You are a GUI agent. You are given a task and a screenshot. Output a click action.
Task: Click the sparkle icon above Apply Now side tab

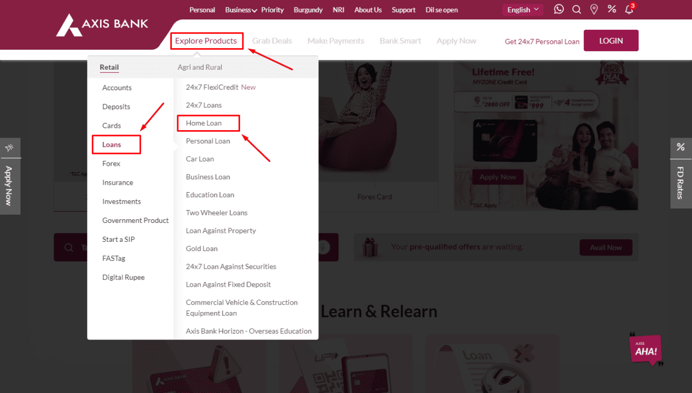point(9,147)
